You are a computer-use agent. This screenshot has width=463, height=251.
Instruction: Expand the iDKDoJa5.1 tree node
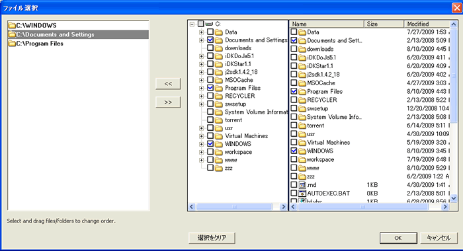(x=201, y=56)
